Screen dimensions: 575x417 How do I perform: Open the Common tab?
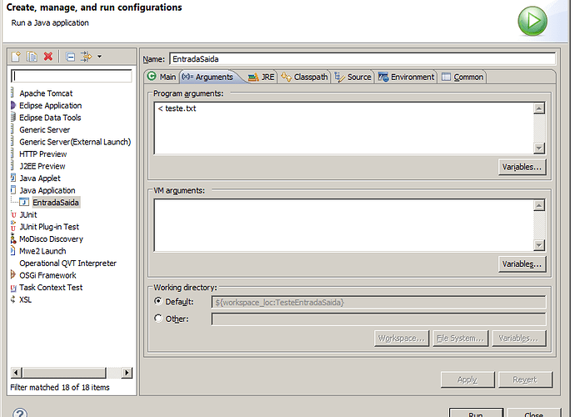[462, 77]
